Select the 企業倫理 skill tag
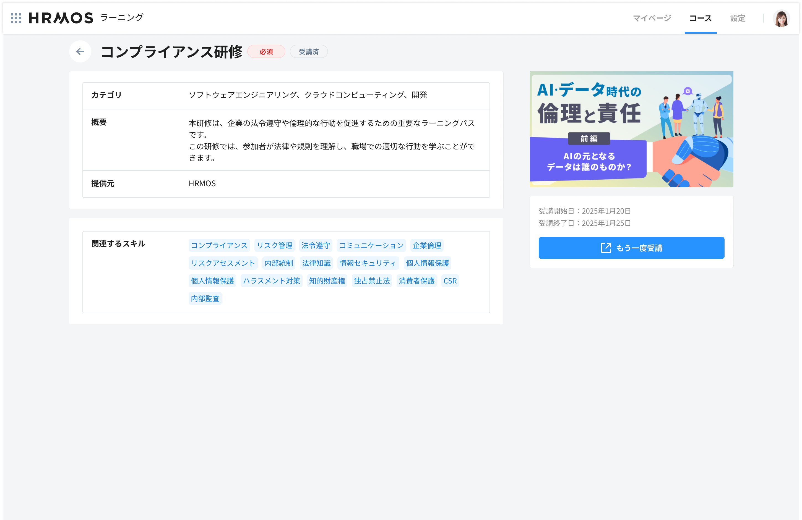 [x=427, y=246]
